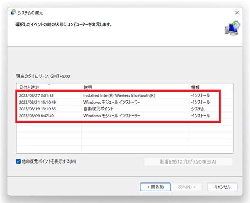This screenshot has width=250, height=203.
Task: Click the System Restore title bar icon
Action: [13, 13]
